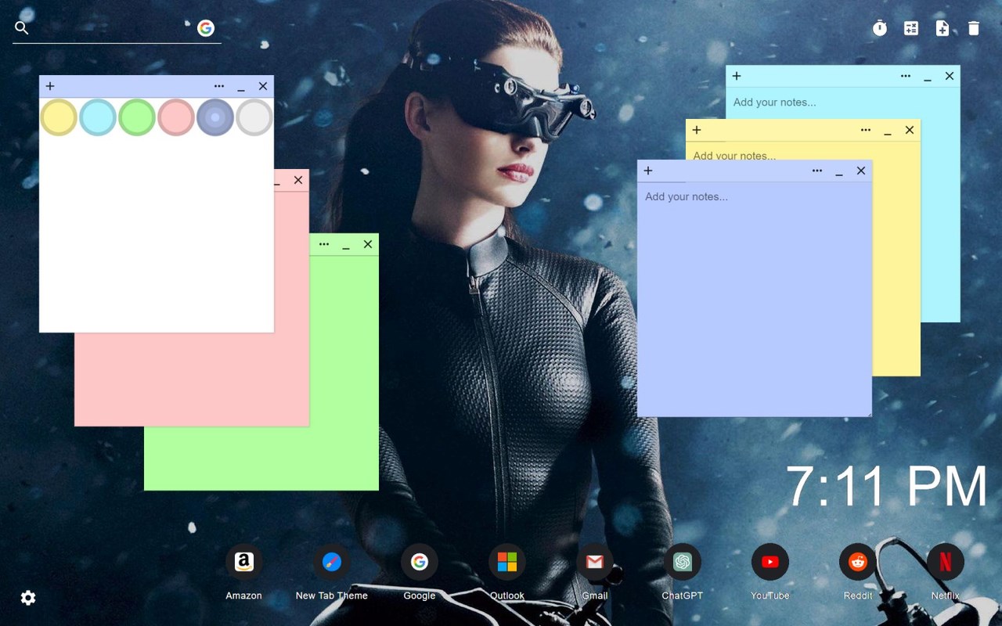Click the cyan note's 'Add your notes...' text area

pos(843,103)
